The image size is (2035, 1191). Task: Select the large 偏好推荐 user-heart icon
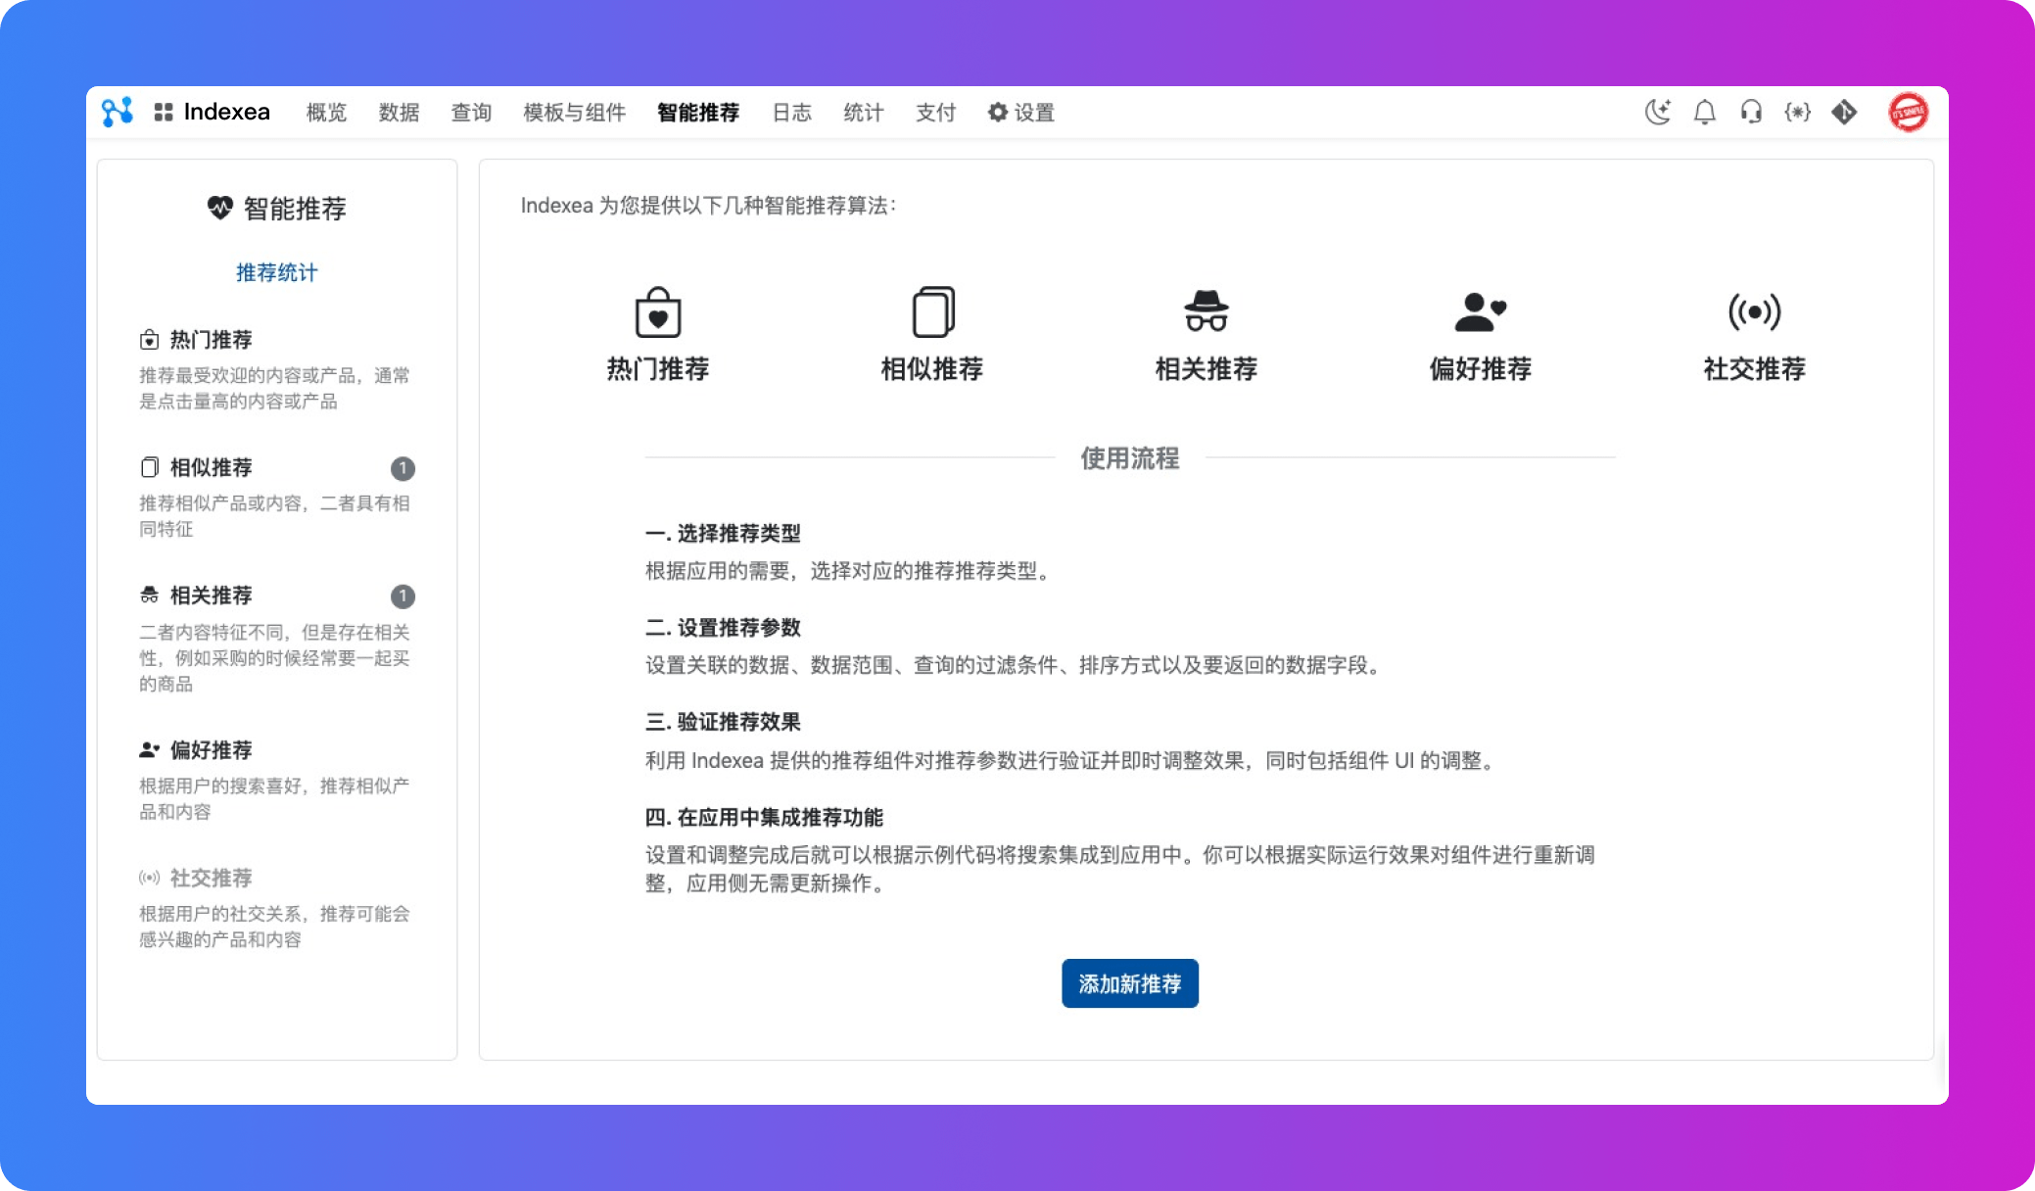(1480, 312)
